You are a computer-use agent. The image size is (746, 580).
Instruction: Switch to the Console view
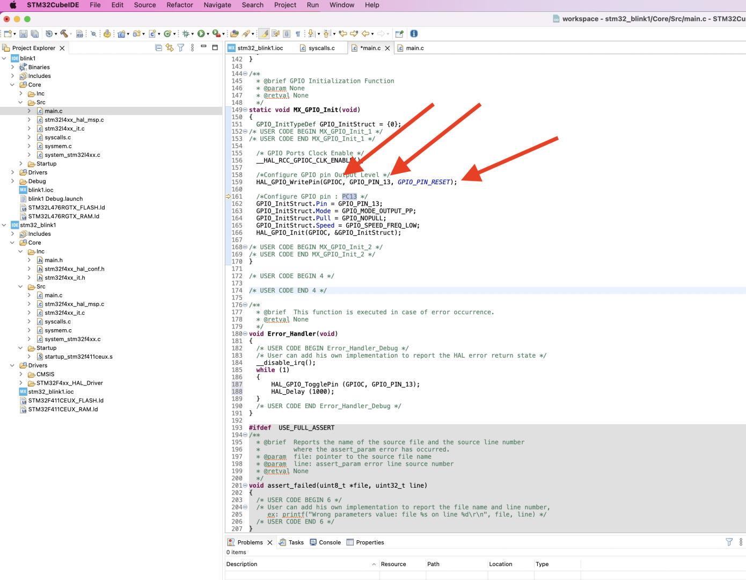tap(329, 542)
